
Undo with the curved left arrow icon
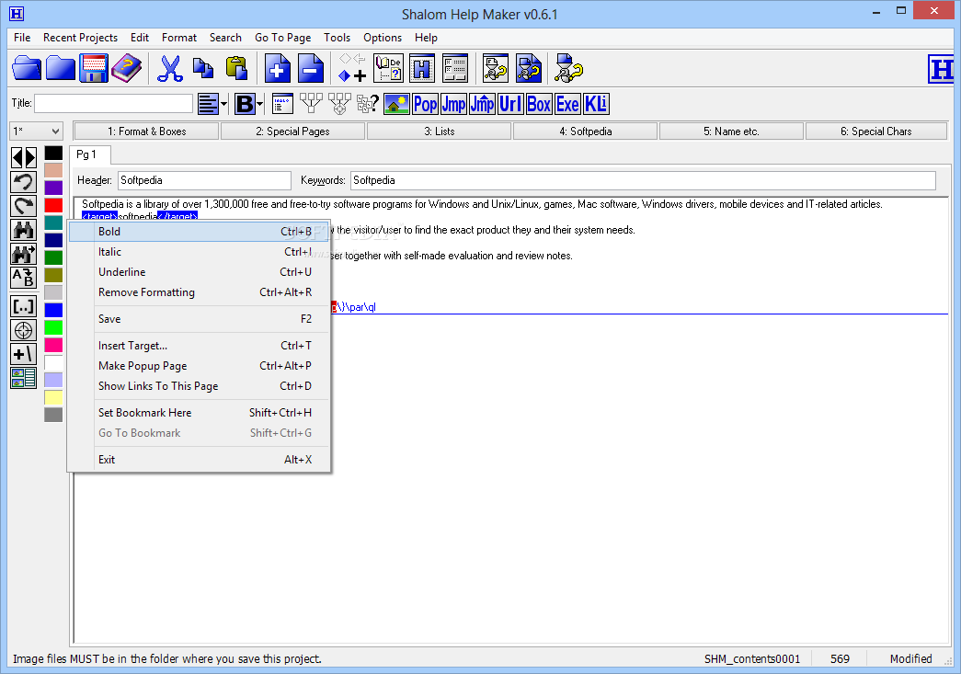(24, 182)
